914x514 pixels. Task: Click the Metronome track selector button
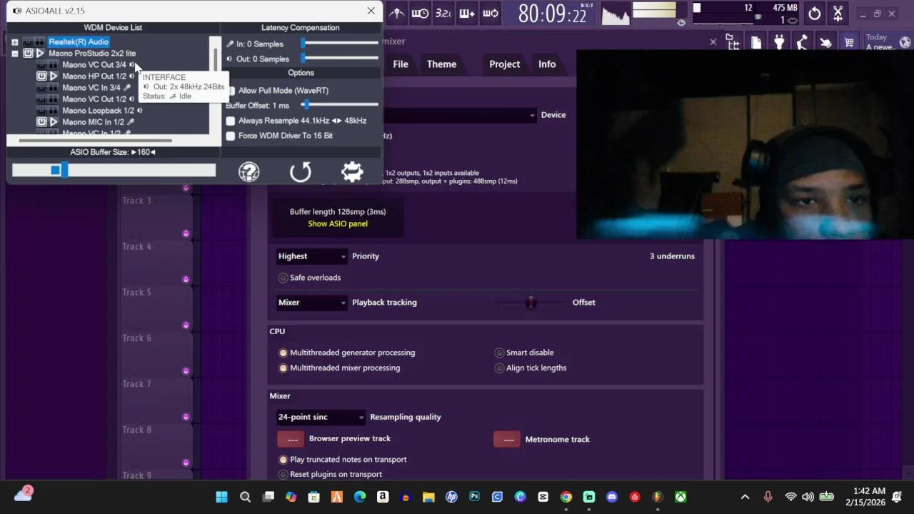tap(507, 439)
